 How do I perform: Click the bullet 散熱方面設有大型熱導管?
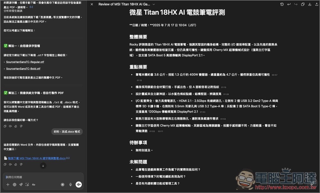177,119
